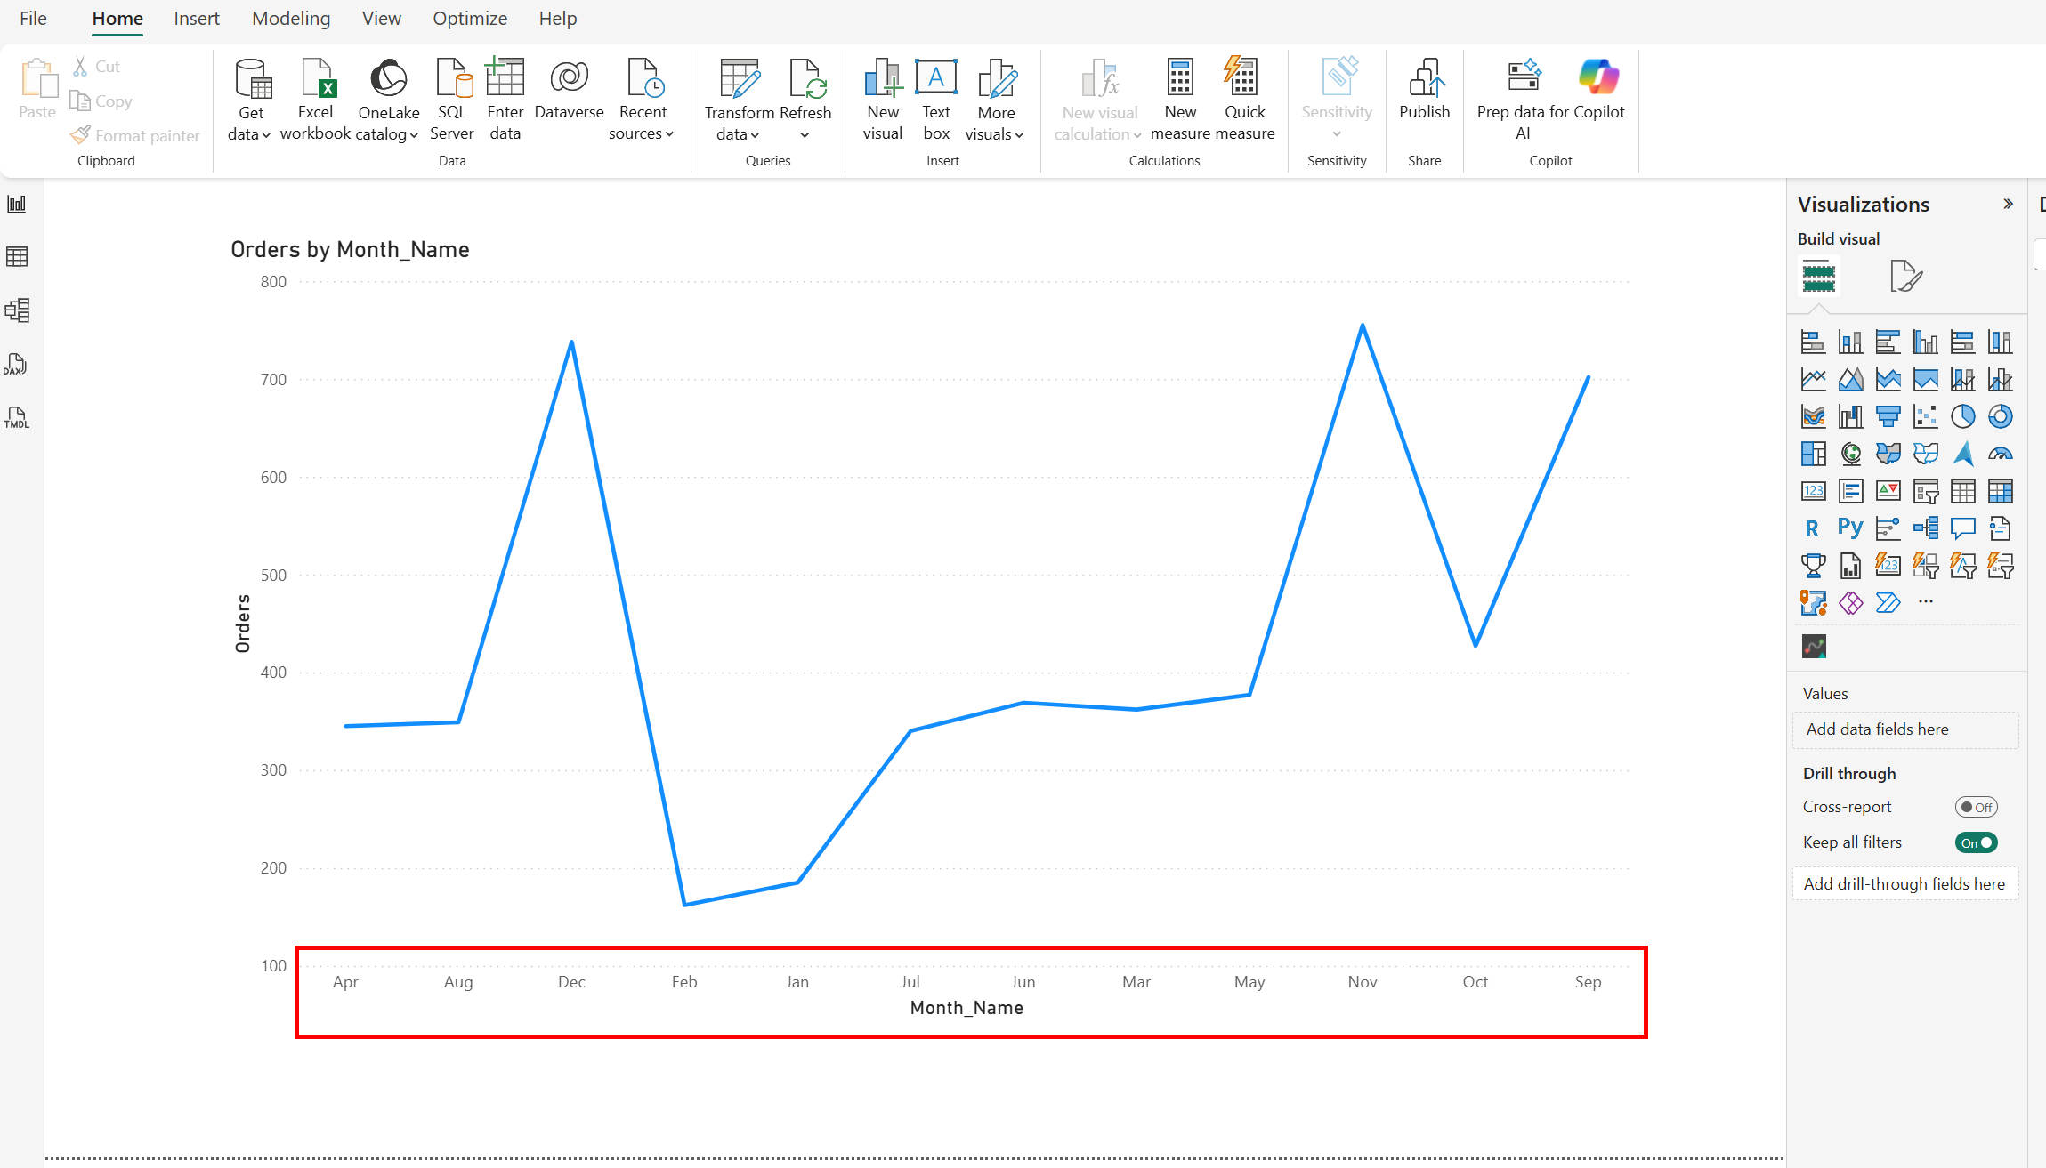This screenshot has height=1168, width=2046.
Task: Select the donut chart visual icon
Action: 2000,416
